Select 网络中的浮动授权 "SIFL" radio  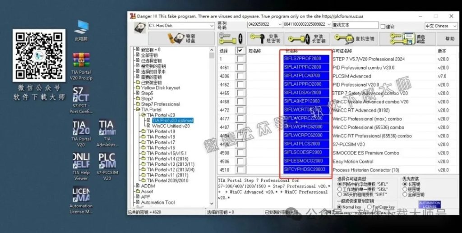pos(340,184)
